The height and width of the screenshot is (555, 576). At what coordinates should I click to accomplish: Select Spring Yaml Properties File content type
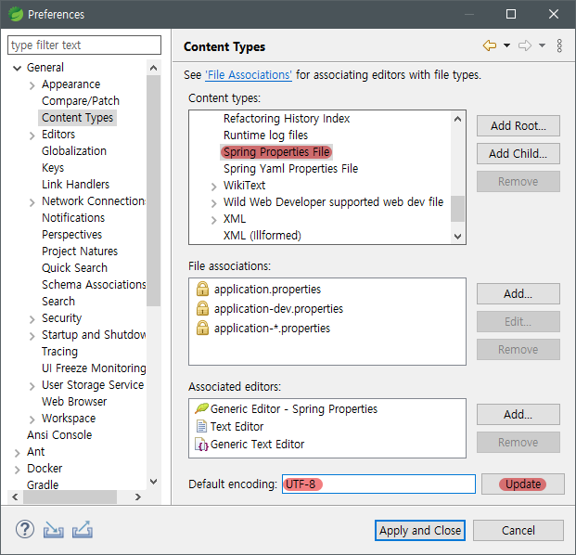[290, 169]
